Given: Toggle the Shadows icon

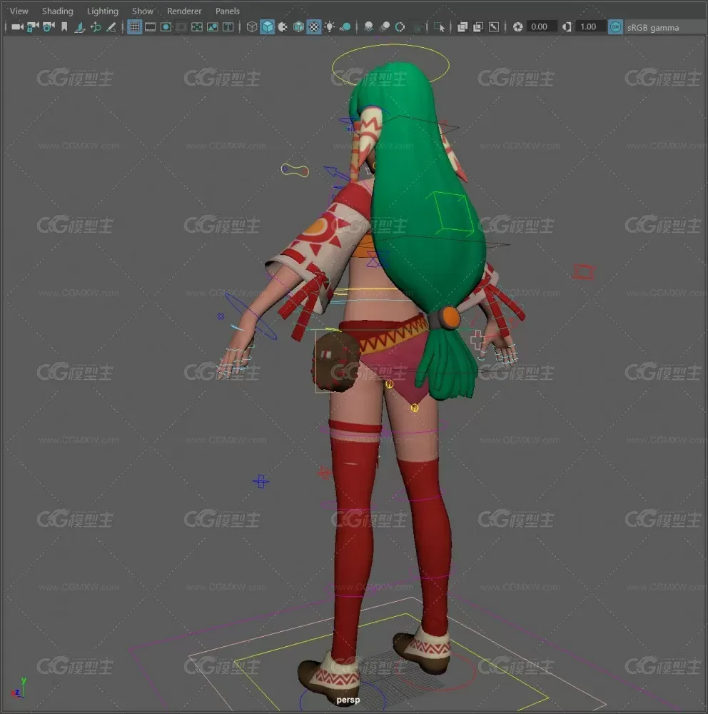Looking at the screenshot, I should 345,27.
